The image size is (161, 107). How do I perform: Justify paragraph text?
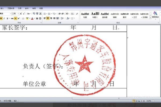(x=54, y=18)
